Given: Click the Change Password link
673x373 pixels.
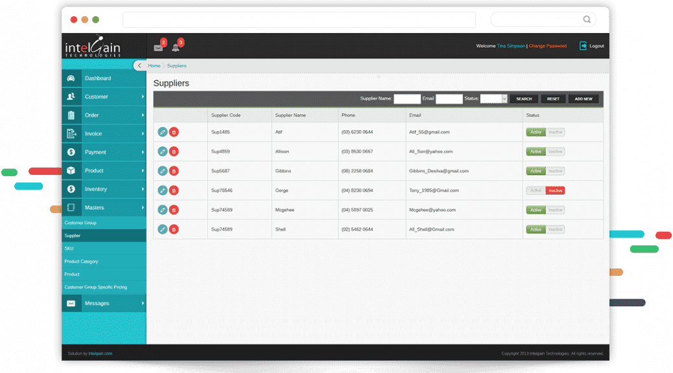Looking at the screenshot, I should click(548, 46).
